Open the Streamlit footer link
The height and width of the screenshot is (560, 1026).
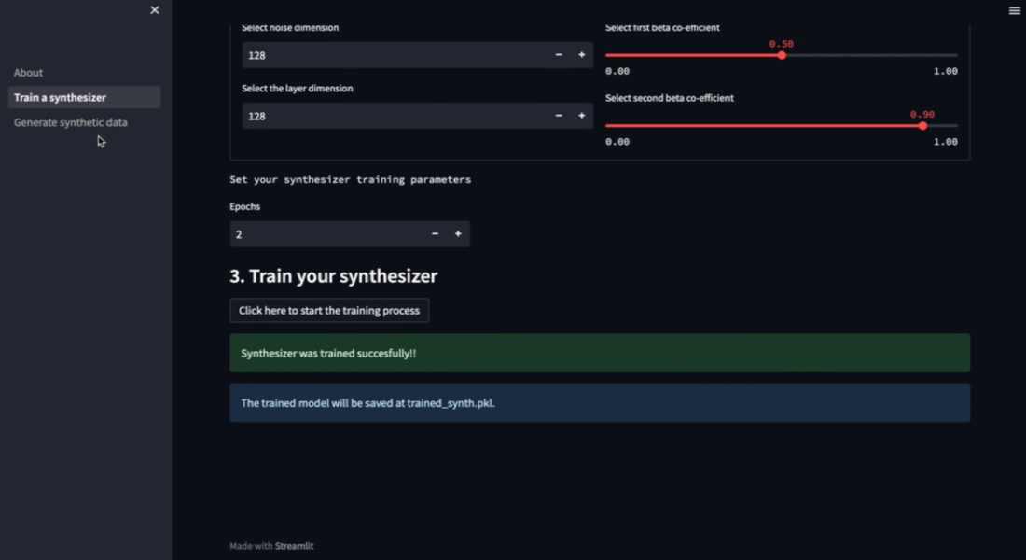click(294, 546)
